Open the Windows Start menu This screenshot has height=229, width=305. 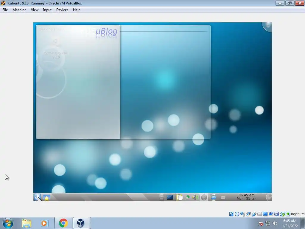[8, 223]
